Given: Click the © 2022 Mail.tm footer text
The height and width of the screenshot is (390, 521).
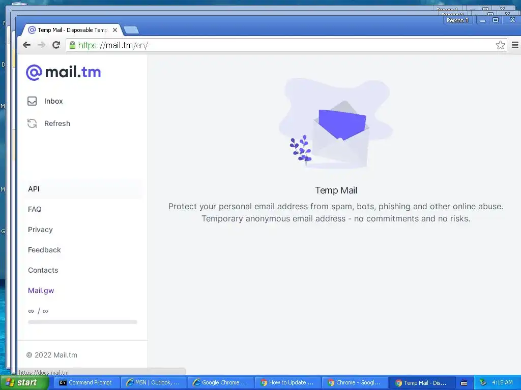Looking at the screenshot, I should pyautogui.click(x=52, y=355).
